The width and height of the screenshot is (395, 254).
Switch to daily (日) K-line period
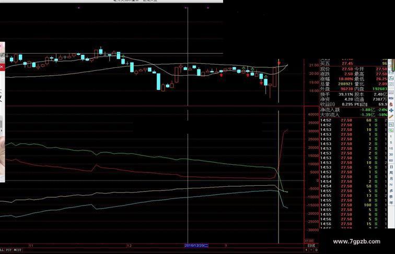(x=391, y=167)
